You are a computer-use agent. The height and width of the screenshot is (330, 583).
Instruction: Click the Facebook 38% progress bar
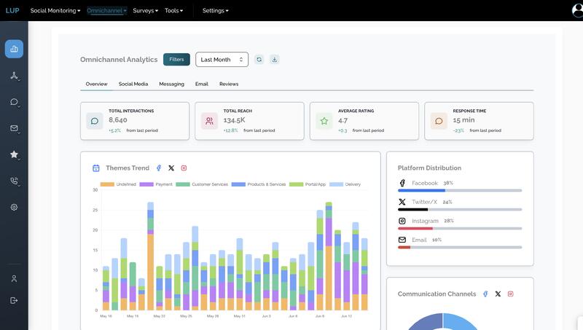click(x=460, y=190)
